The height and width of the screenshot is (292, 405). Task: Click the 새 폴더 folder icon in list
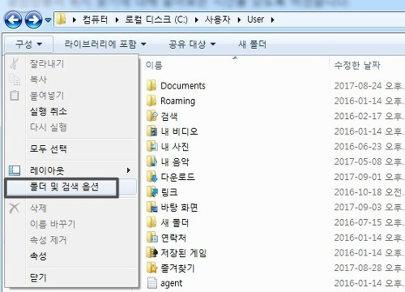pos(151,222)
